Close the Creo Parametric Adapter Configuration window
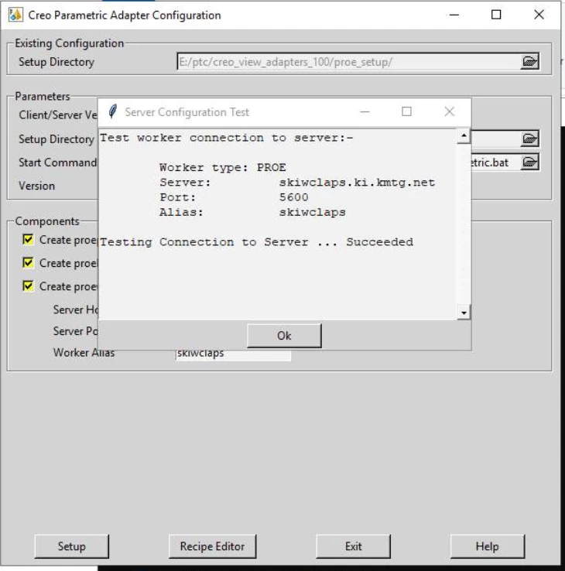The width and height of the screenshot is (565, 571). [539, 15]
